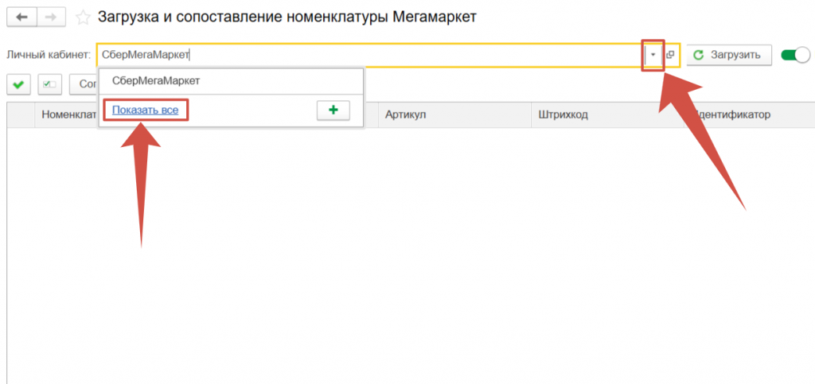This screenshot has width=815, height=384.
Task: Click the circular refresh icon on Загрузить
Action: (x=699, y=55)
